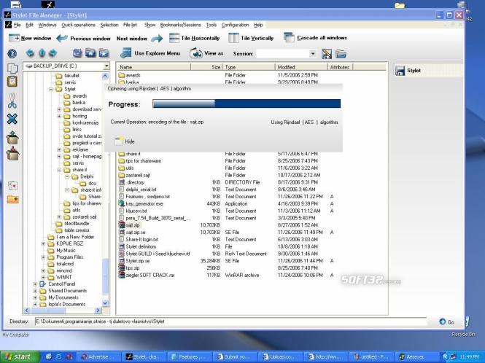Sort file list by Size column header
This screenshot has height=363, width=485.
click(206, 67)
